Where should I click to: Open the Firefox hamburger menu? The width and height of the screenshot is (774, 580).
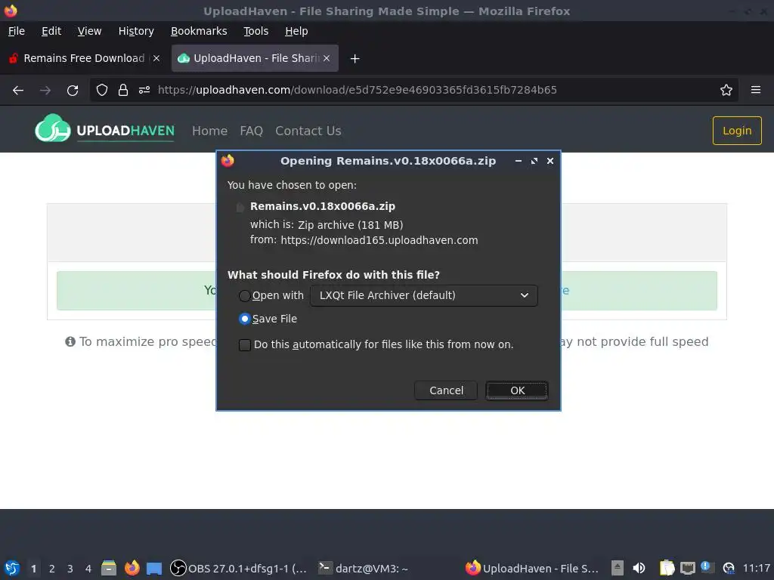tap(755, 90)
